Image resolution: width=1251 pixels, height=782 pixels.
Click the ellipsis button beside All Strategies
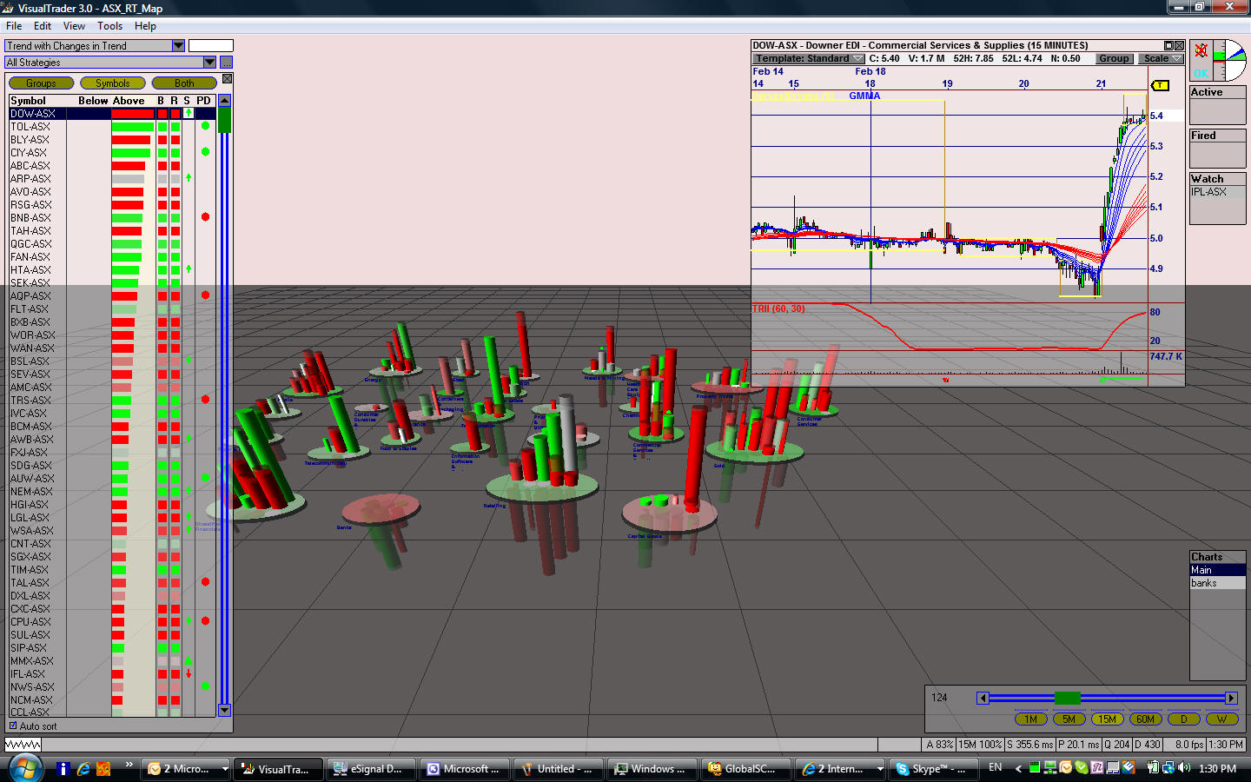click(226, 62)
